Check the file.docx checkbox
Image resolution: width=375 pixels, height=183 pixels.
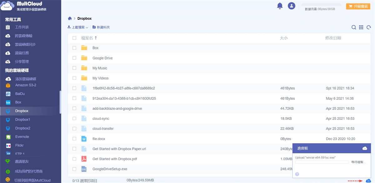pyautogui.click(x=74, y=139)
